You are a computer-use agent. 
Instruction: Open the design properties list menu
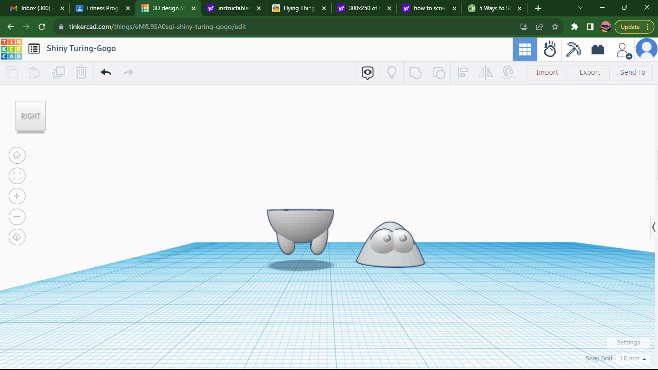coord(33,48)
